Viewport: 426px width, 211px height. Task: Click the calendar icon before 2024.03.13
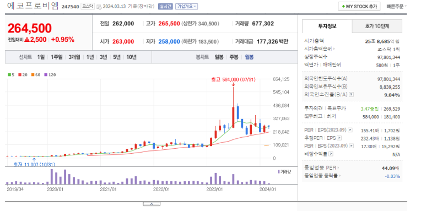point(98,6)
